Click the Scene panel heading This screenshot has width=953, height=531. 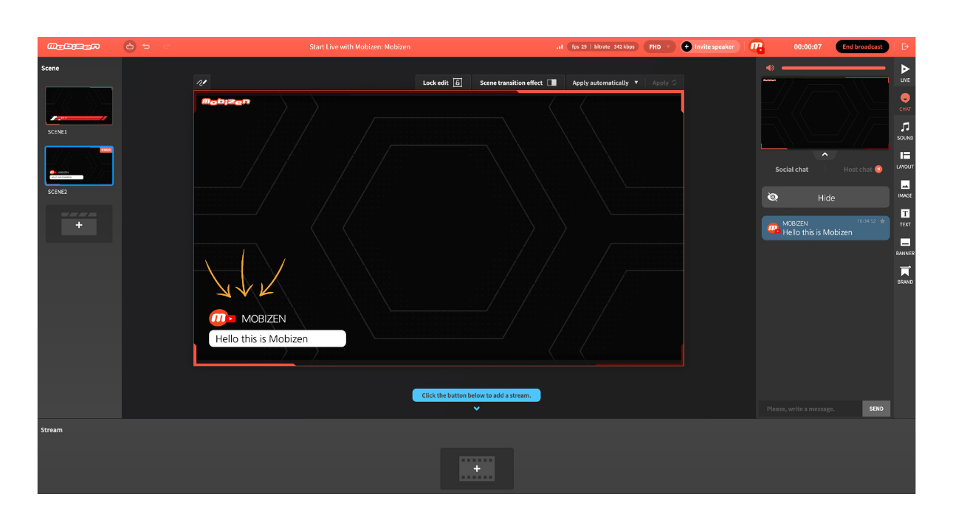click(x=50, y=68)
